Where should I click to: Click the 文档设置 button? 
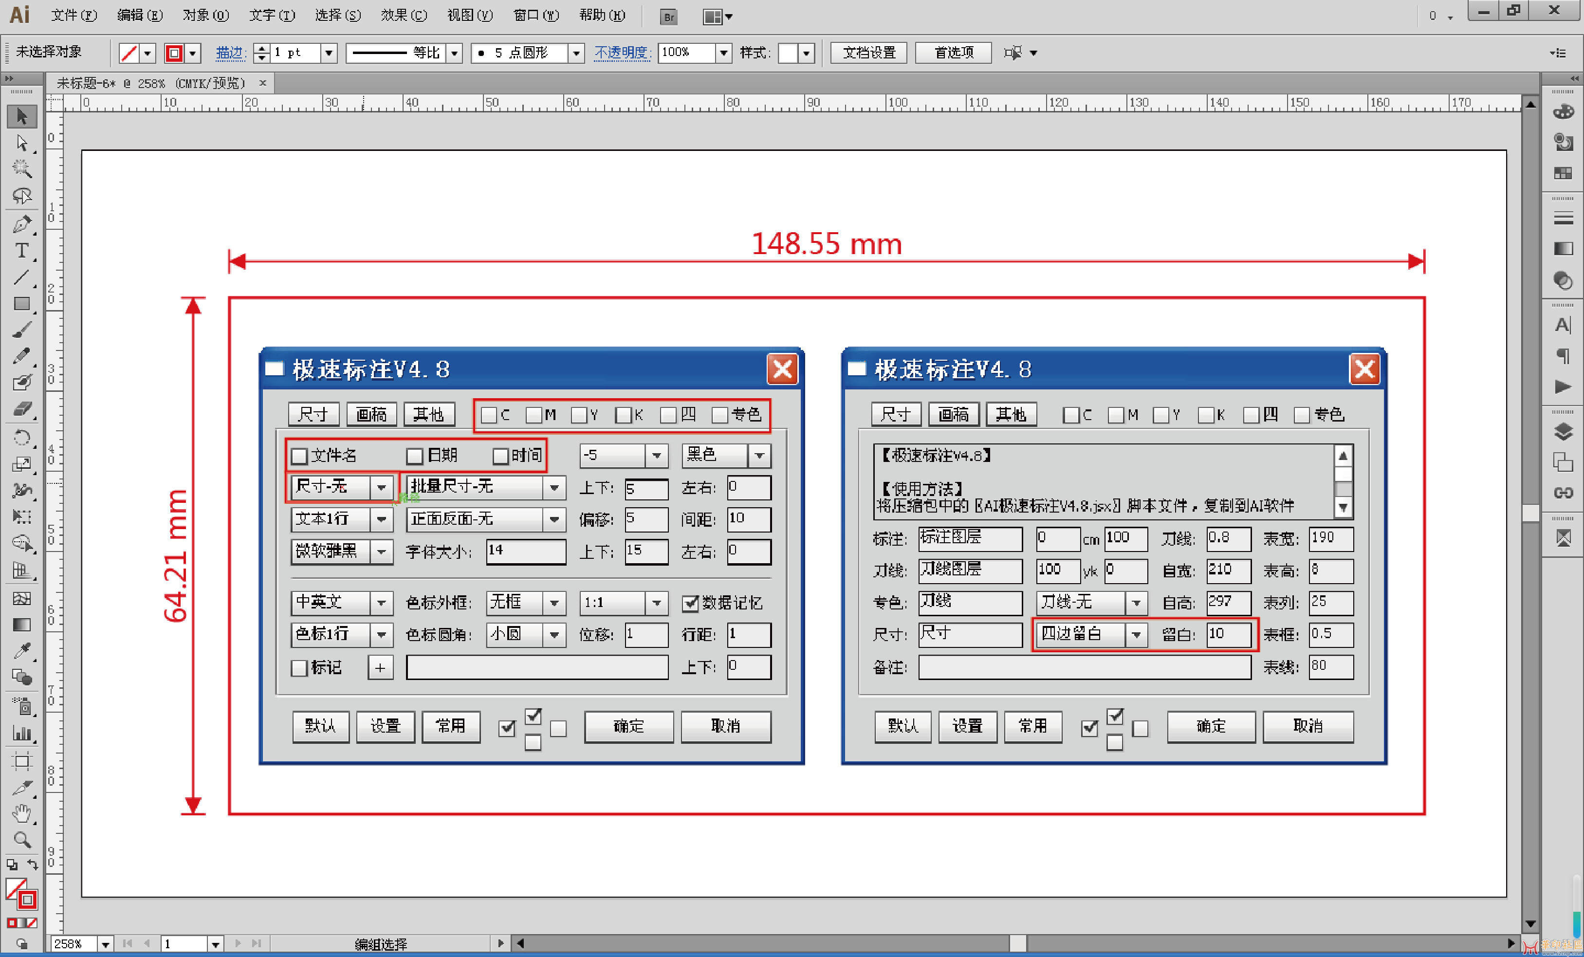(868, 53)
